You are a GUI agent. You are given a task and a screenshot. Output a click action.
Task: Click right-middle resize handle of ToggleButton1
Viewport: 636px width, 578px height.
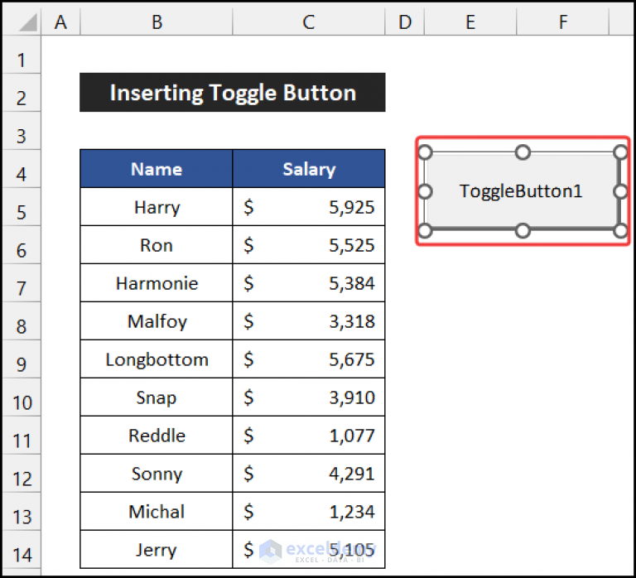[x=620, y=191]
